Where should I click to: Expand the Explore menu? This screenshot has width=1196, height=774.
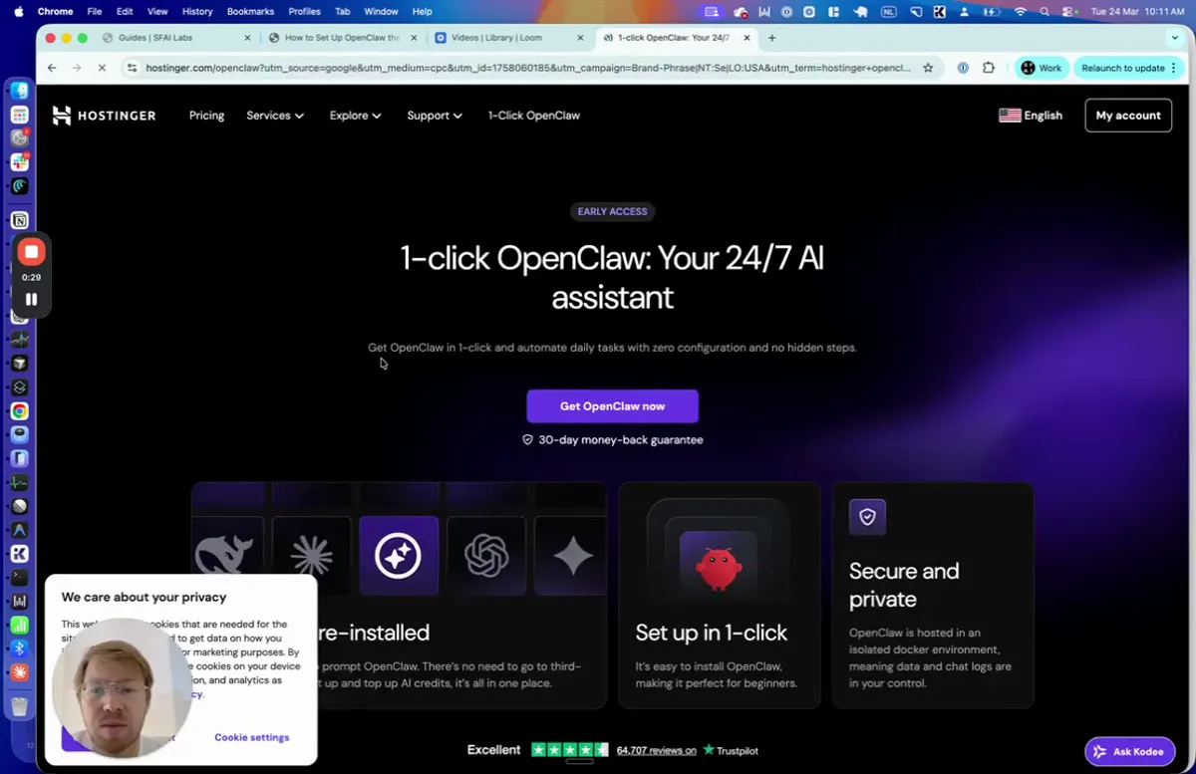[355, 115]
